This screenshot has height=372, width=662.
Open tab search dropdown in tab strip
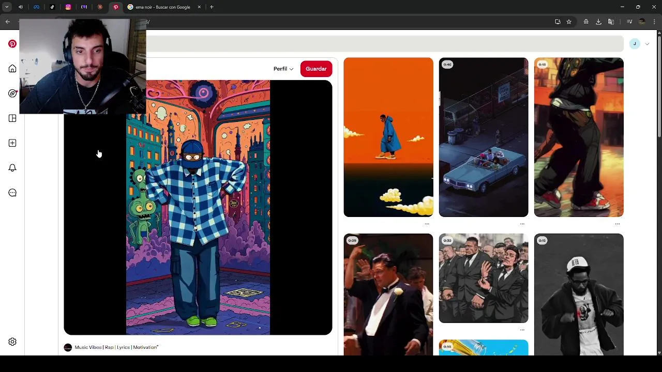tap(7, 7)
